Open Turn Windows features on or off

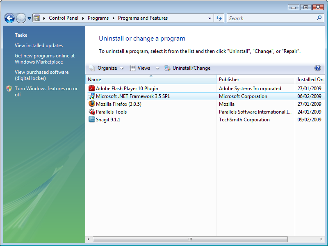(x=46, y=91)
